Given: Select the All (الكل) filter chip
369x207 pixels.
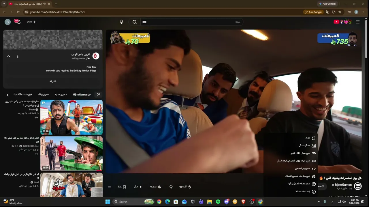Looking at the screenshot, I should click(x=98, y=94).
